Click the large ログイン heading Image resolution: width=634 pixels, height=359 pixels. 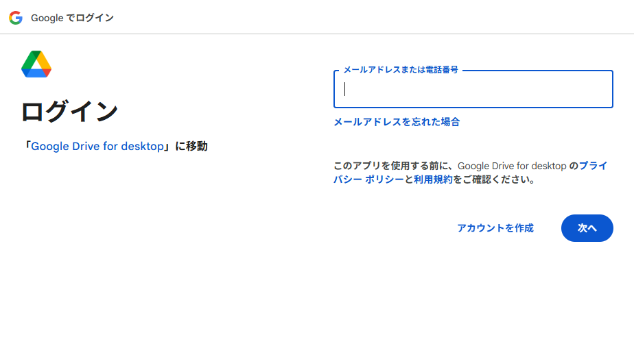69,112
